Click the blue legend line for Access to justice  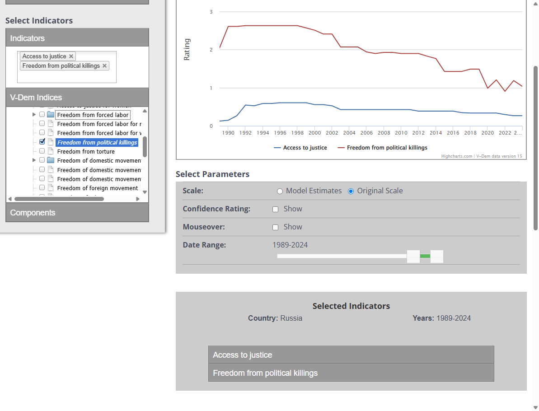(x=277, y=148)
